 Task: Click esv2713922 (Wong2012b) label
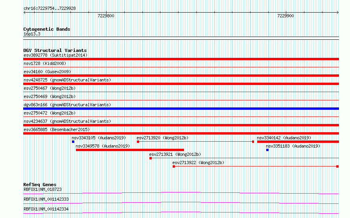tap(198, 163)
